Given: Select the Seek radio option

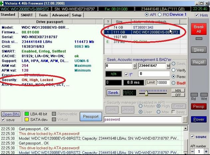Looking at the screenshot, I should coord(173,64).
